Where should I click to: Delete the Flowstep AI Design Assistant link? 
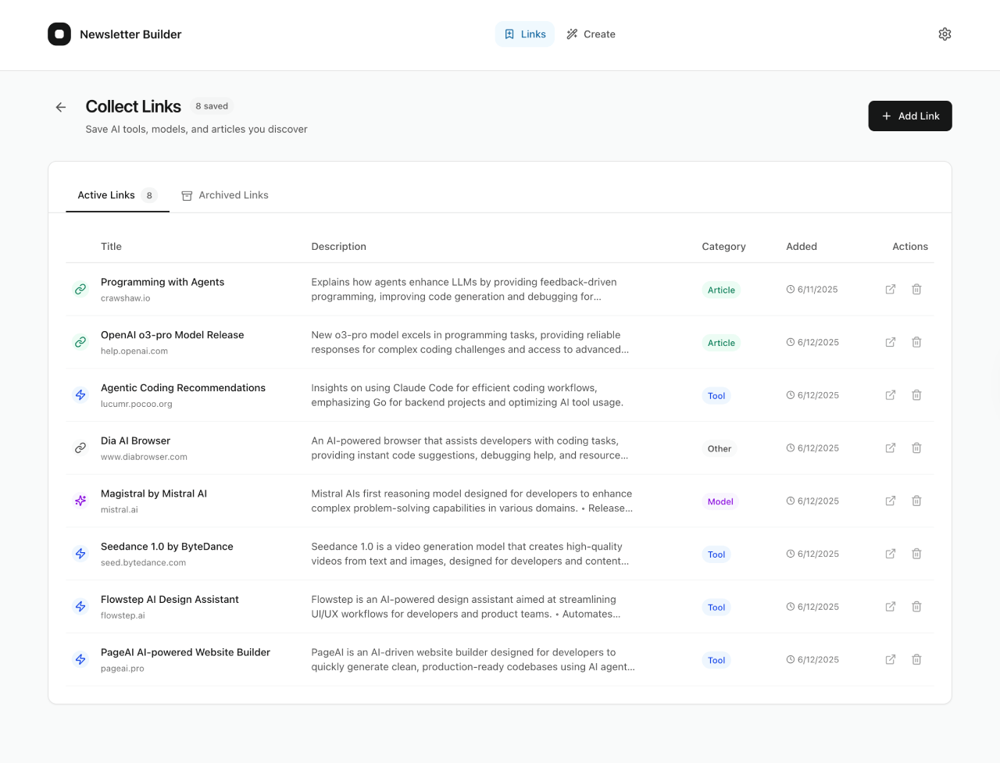click(916, 607)
